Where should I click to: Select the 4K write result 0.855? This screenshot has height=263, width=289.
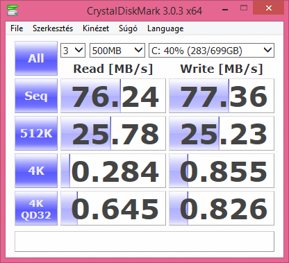click(222, 171)
